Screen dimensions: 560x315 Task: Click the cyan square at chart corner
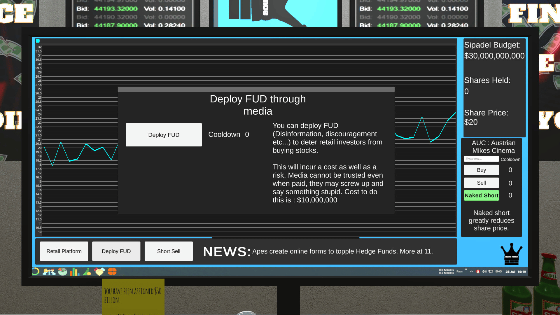click(x=38, y=41)
